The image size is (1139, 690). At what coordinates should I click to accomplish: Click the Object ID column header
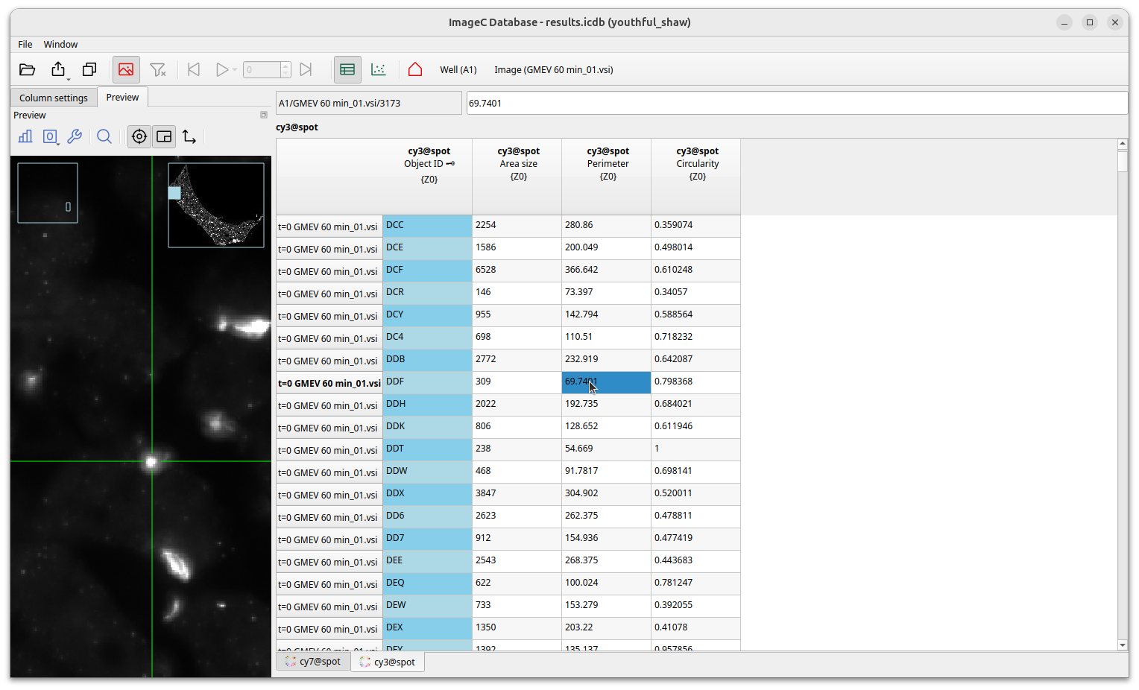pos(429,177)
